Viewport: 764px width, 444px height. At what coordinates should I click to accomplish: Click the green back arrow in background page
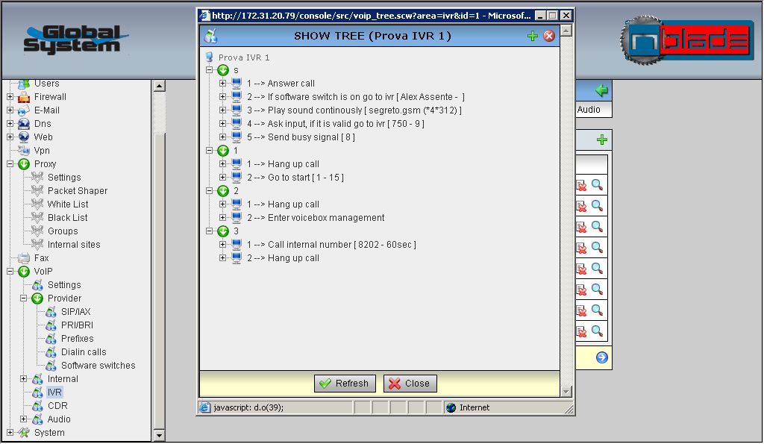coord(602,90)
